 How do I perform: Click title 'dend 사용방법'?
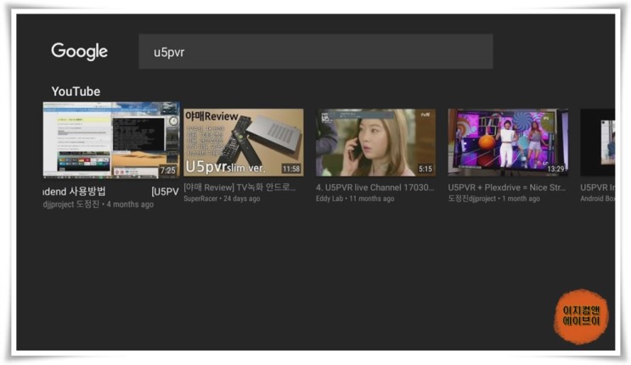point(75,192)
